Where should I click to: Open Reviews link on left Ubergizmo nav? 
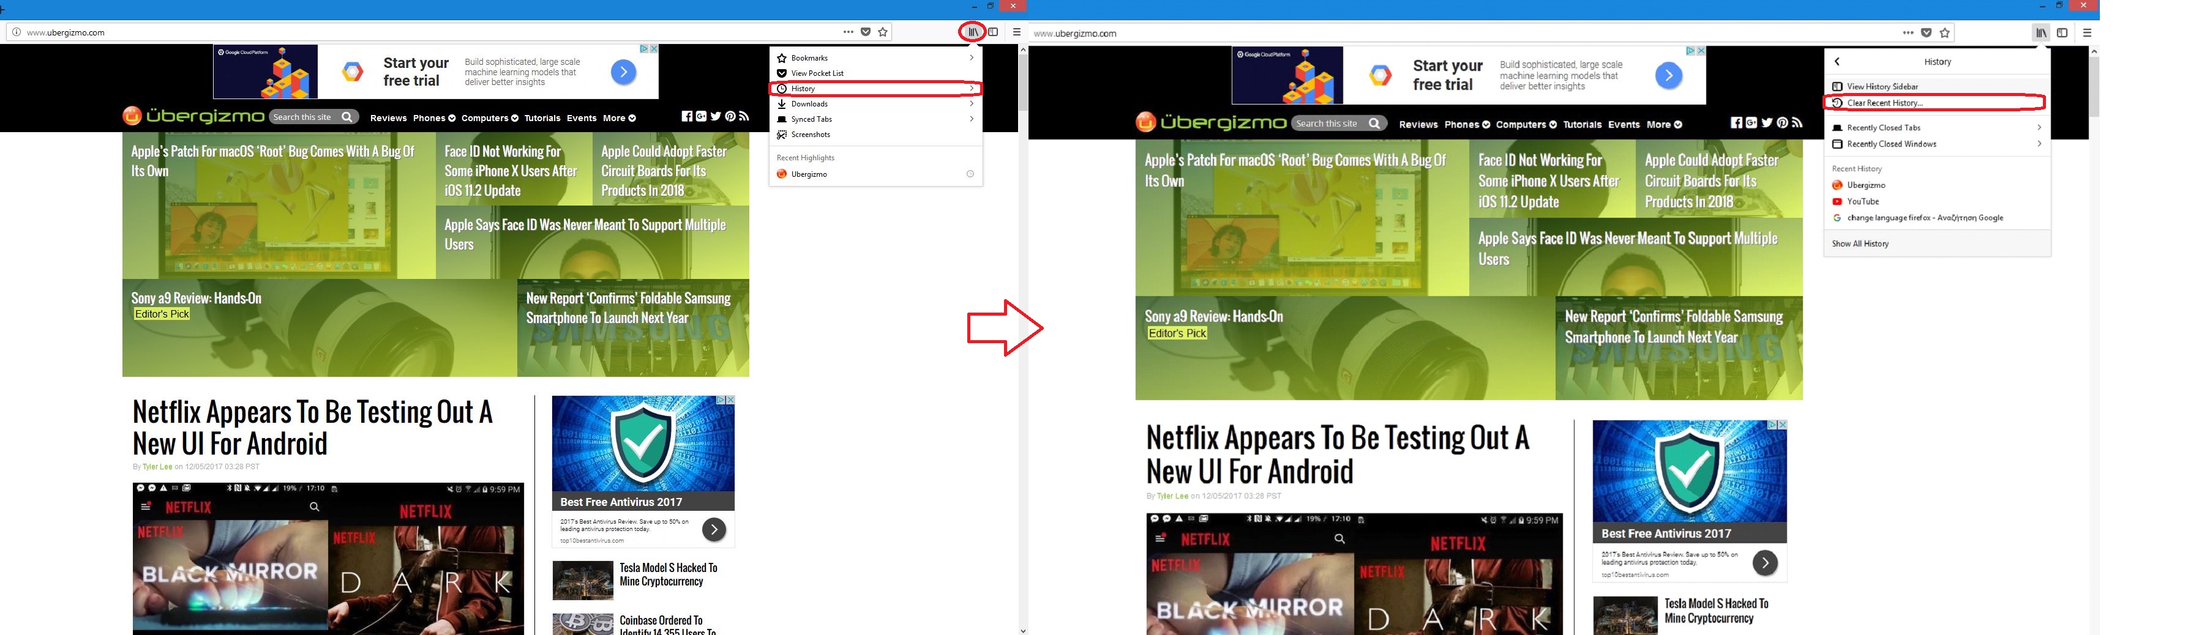[388, 118]
